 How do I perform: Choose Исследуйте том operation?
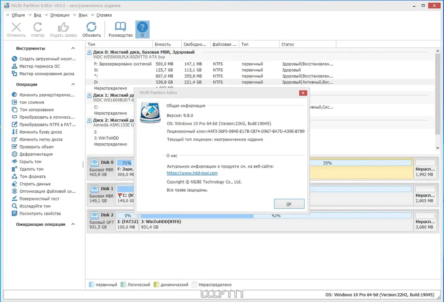[x=31, y=206]
